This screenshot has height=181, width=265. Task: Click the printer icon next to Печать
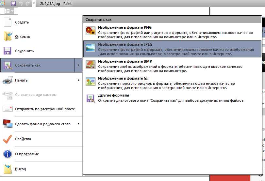(x=8, y=80)
